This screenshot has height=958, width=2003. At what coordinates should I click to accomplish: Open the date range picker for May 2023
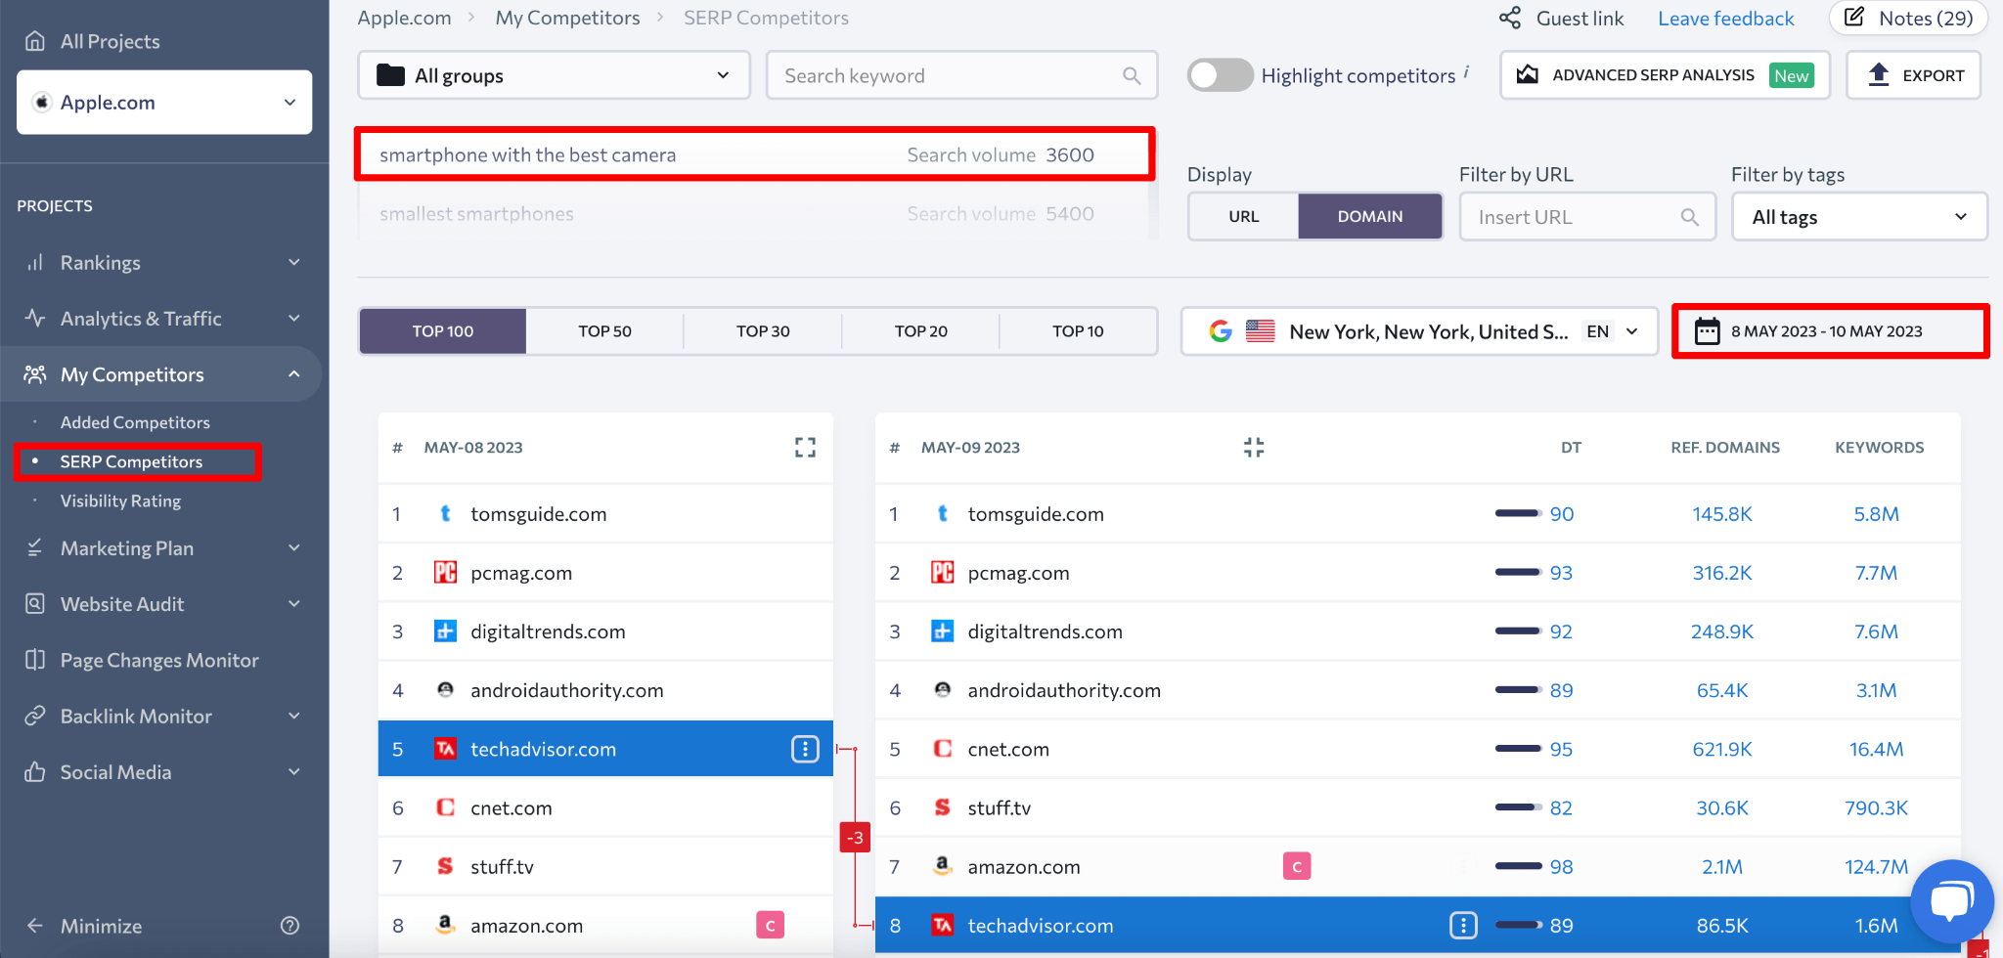click(x=1827, y=330)
